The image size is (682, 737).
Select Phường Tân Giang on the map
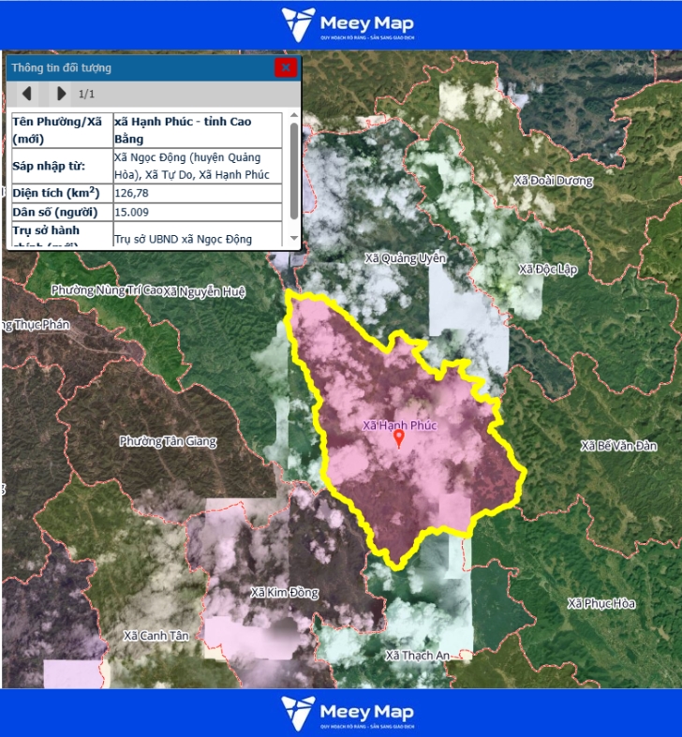(168, 441)
